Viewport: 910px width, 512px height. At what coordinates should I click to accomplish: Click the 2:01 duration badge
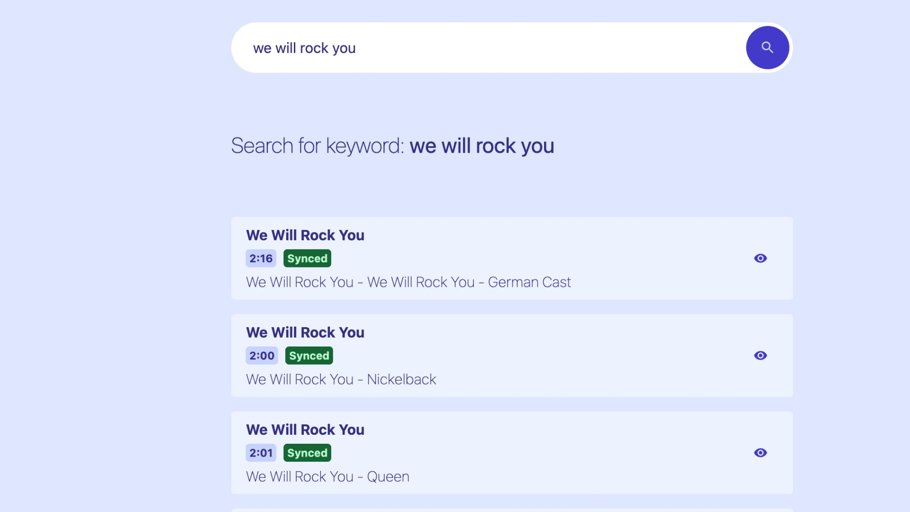pyautogui.click(x=261, y=453)
